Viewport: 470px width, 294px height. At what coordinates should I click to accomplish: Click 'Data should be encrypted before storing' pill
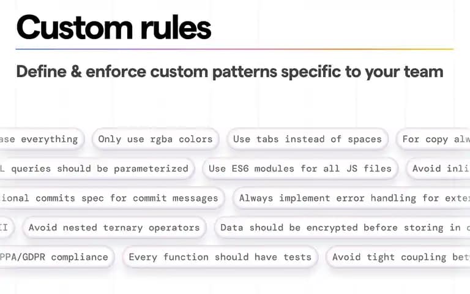(342, 227)
